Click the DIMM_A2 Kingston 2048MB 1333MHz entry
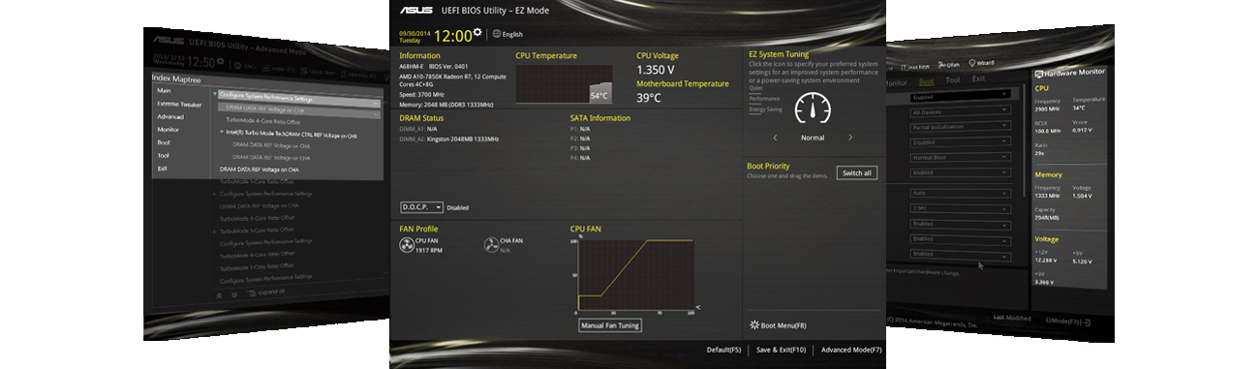1259x369 pixels. pyautogui.click(x=449, y=138)
